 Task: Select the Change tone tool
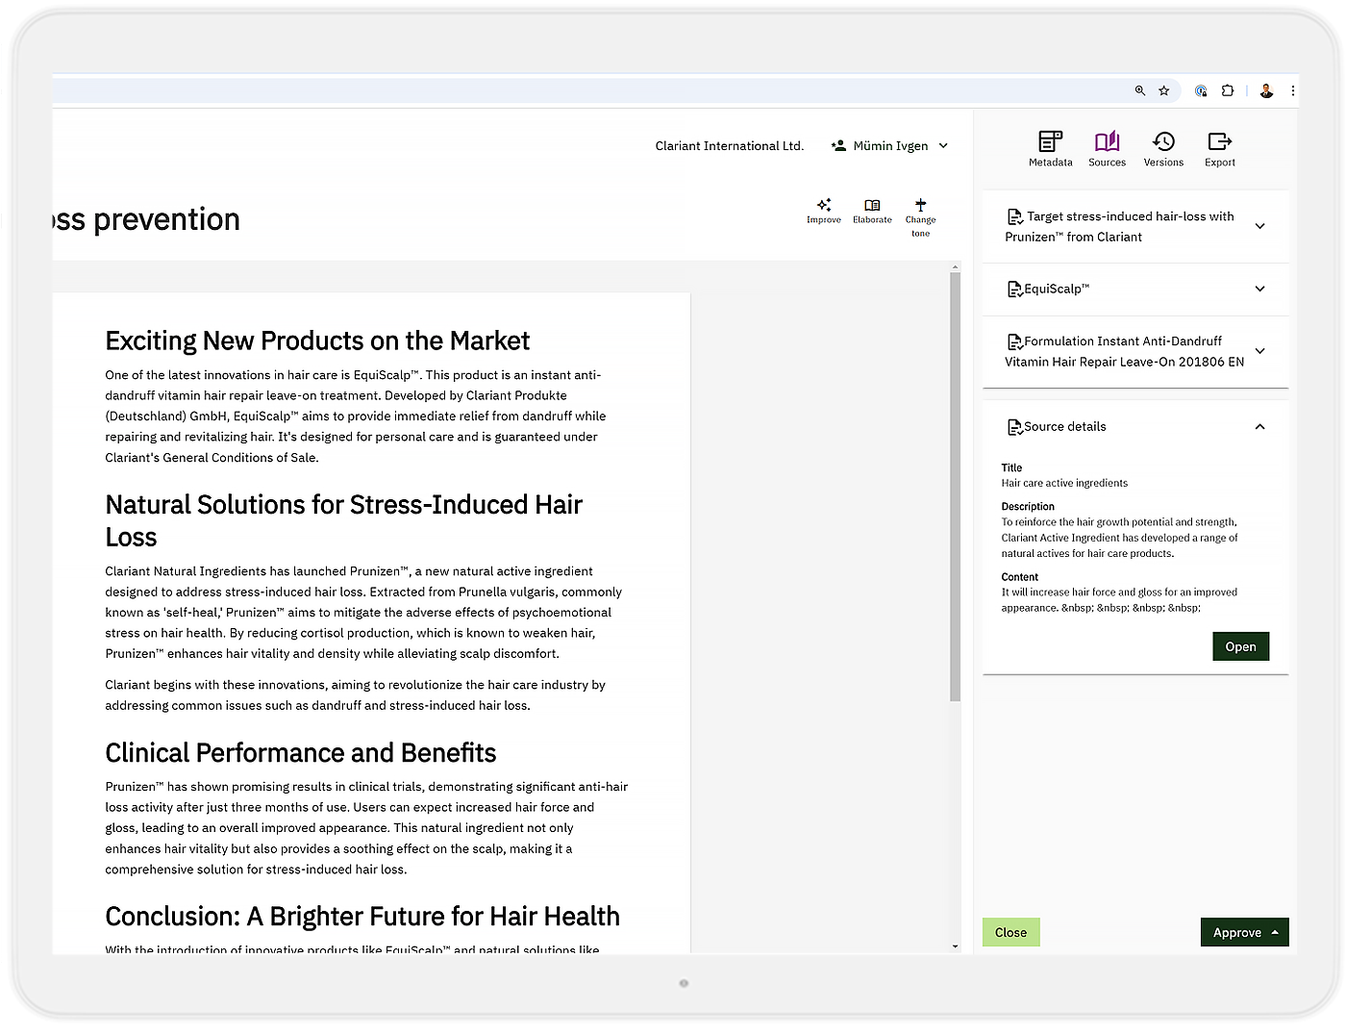pos(920,217)
